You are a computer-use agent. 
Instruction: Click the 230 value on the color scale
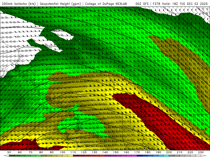pyautogui.click(x=201, y=152)
